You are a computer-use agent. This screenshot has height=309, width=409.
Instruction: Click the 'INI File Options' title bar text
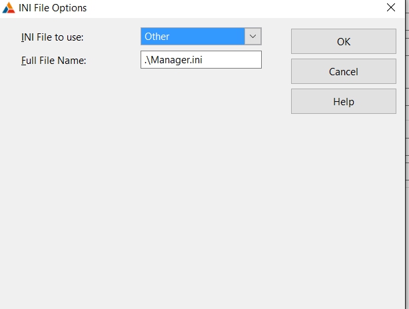point(53,8)
